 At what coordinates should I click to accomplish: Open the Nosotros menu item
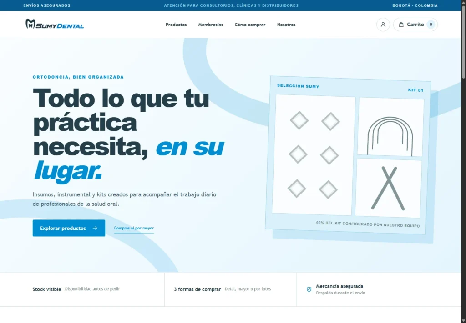click(x=286, y=25)
